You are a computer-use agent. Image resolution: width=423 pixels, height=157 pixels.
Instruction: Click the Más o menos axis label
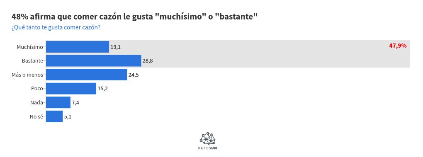click(27, 75)
